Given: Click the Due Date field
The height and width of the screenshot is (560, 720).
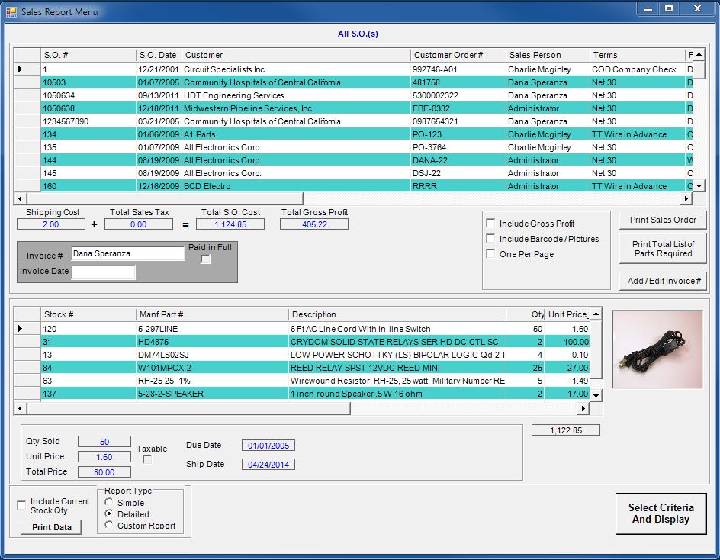Looking at the screenshot, I should (268, 446).
